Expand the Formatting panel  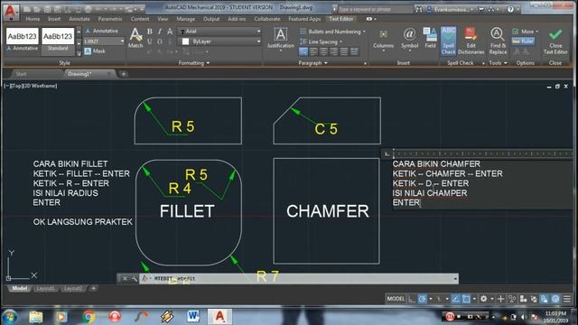pos(194,63)
